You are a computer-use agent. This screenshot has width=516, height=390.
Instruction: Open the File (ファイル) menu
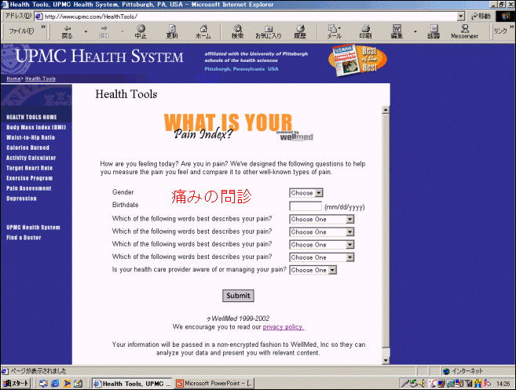coord(20,31)
